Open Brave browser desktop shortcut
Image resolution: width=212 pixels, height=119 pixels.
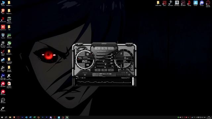(3, 11)
